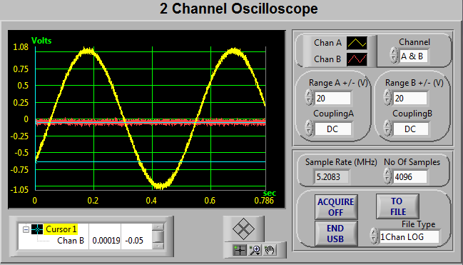Viewport: 463px width, 265px height.
Task: Adjust the Range A stepper arrows
Action: pyautogui.click(x=309, y=97)
